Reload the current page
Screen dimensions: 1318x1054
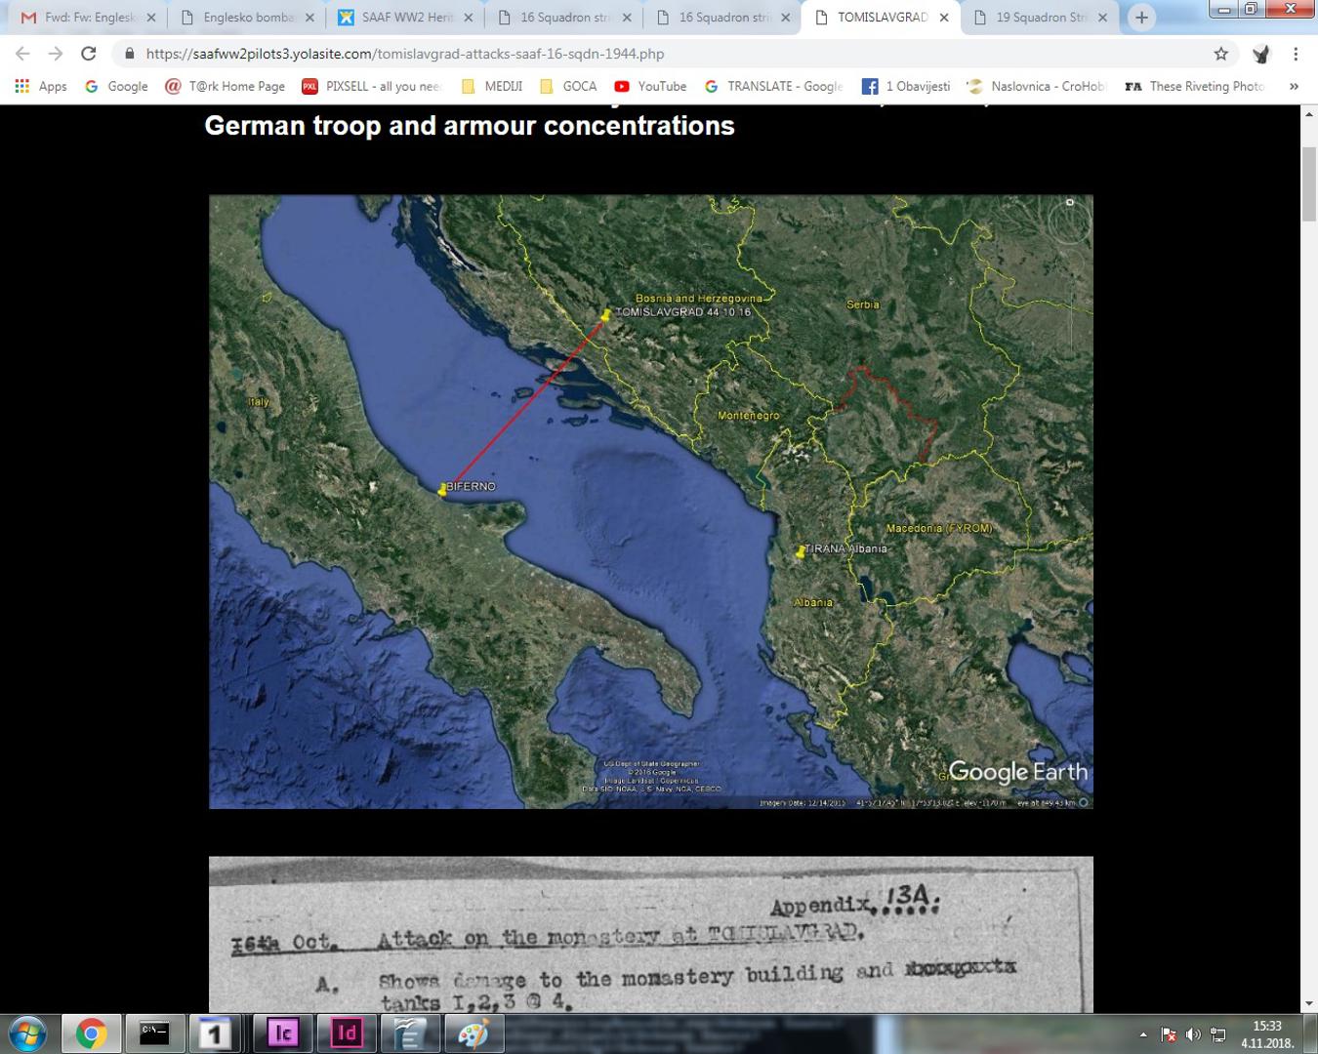(89, 54)
